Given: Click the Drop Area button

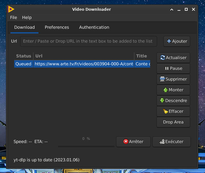Looking at the screenshot, I should (x=173, y=122).
